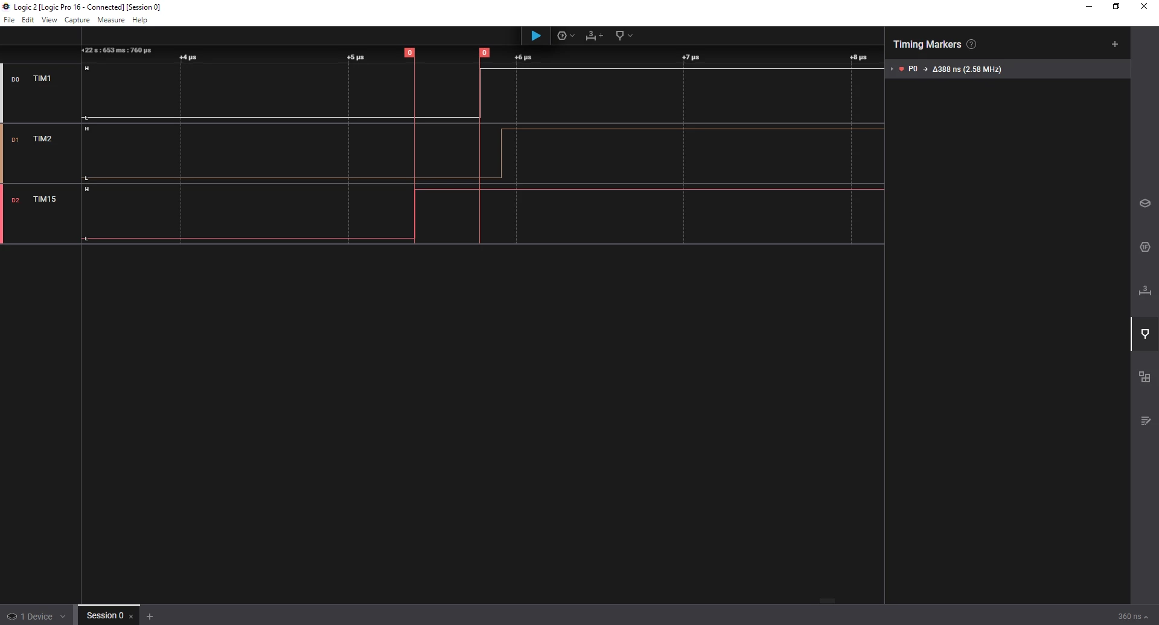The height and width of the screenshot is (625, 1159).
Task: Click the TIM1 white color bar
Action: pos(1,93)
